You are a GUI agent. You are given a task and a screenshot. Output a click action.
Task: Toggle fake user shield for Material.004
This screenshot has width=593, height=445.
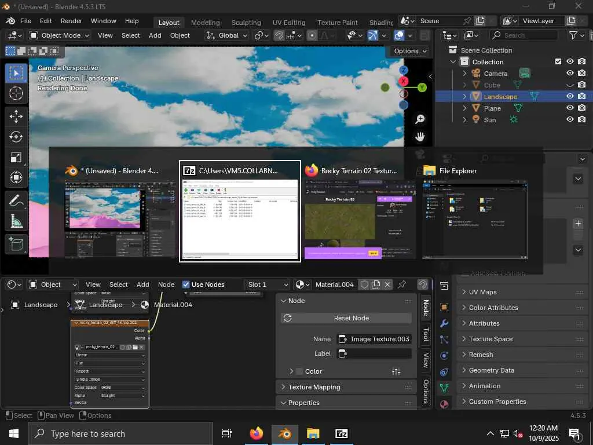coord(364,284)
